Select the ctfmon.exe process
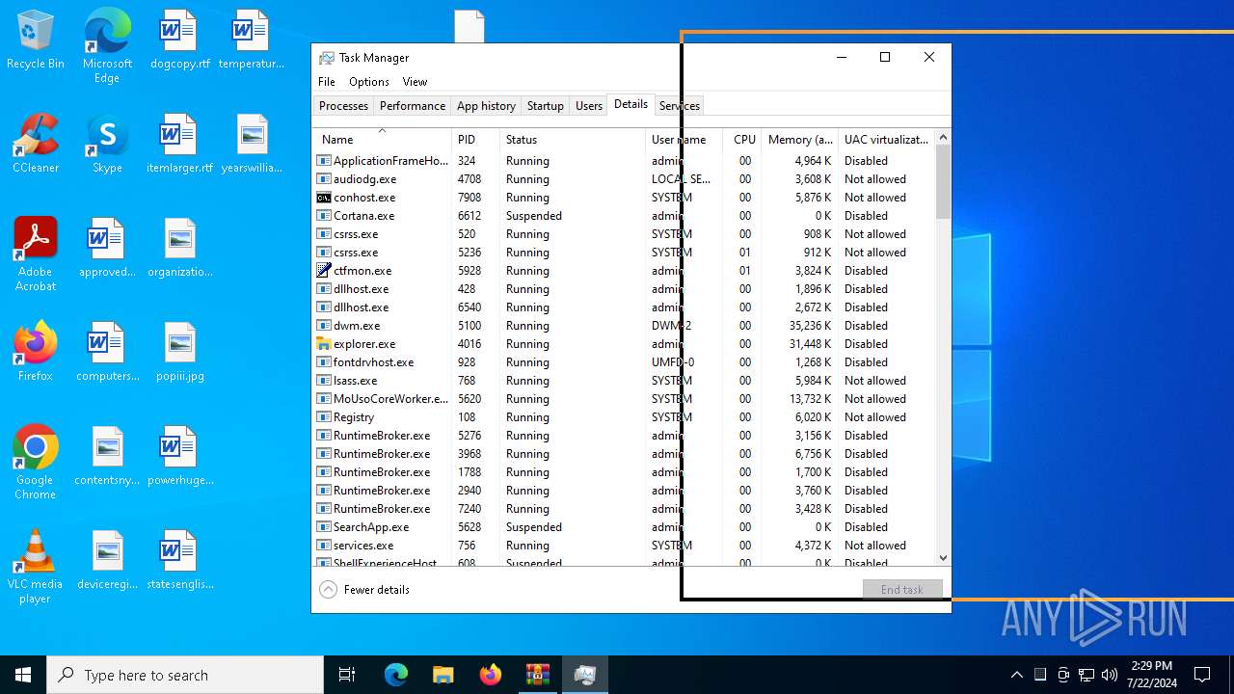The width and height of the screenshot is (1234, 694). point(625,271)
